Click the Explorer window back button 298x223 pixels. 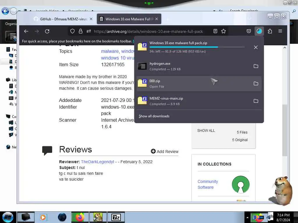tap(5, 11)
